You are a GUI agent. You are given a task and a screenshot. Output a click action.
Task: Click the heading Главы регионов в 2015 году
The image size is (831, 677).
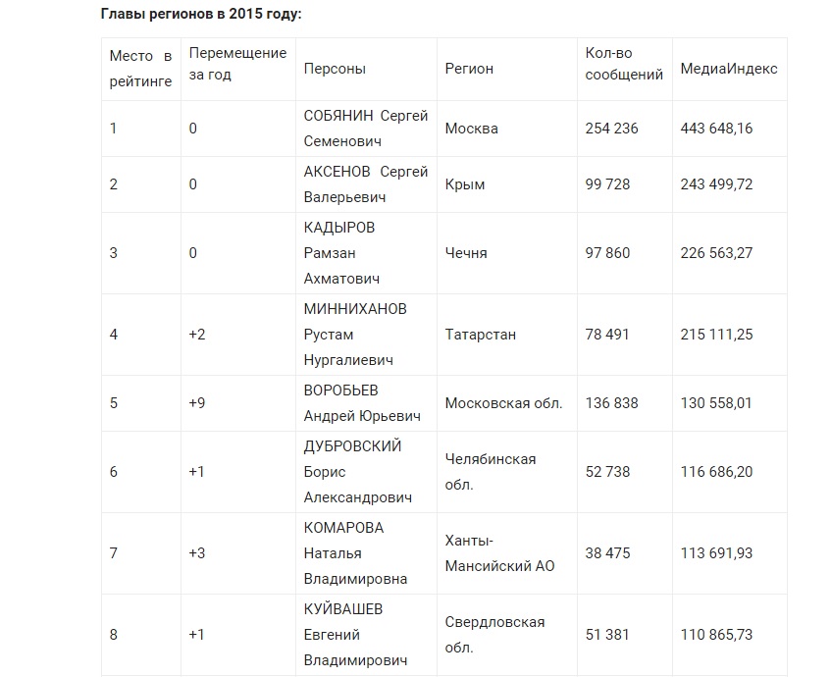(201, 14)
